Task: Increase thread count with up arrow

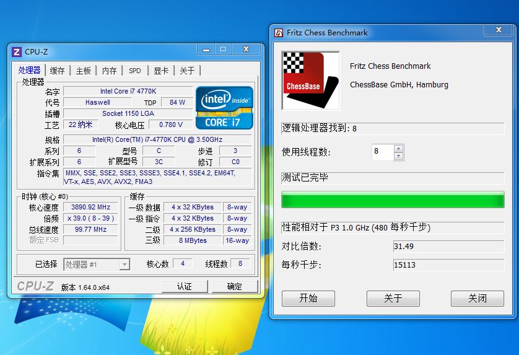Action: coord(398,149)
